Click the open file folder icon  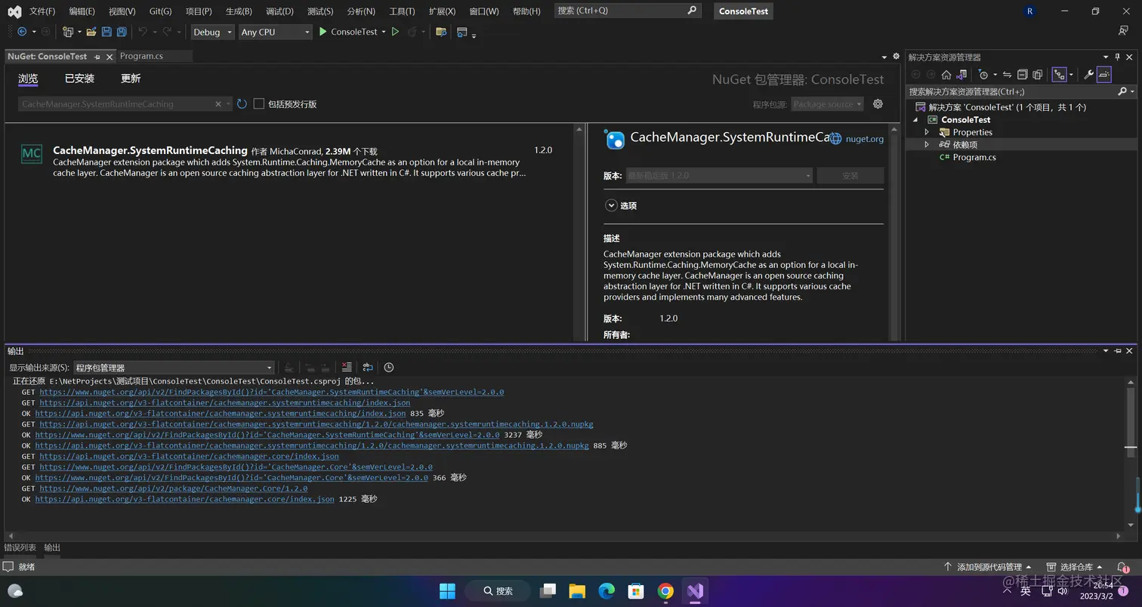tap(91, 32)
